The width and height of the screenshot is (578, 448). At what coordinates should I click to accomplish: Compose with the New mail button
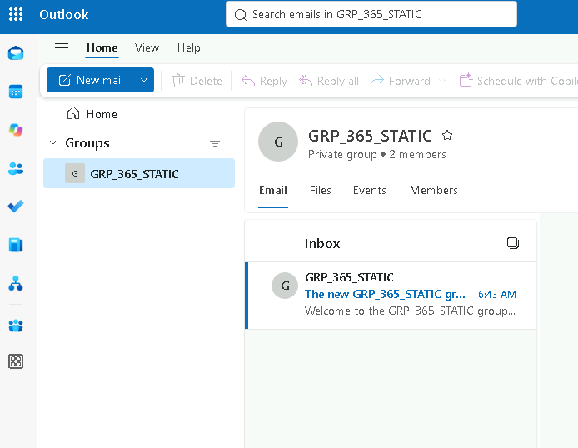coord(91,80)
